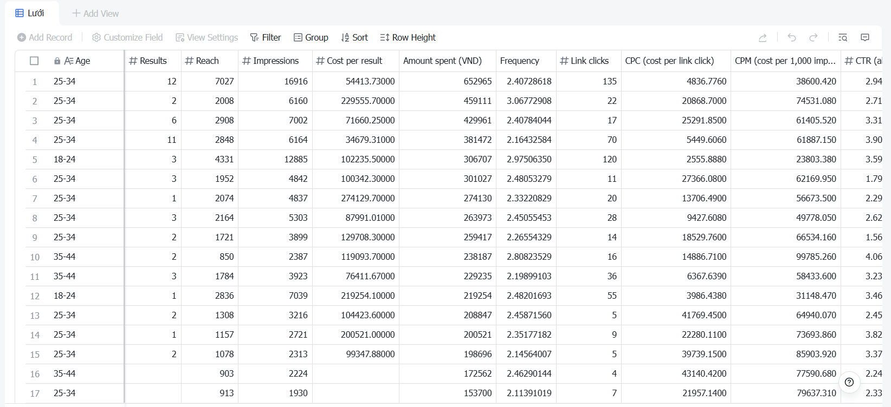Click the undo arrow icon
The width and height of the screenshot is (891, 407).
coord(792,37)
